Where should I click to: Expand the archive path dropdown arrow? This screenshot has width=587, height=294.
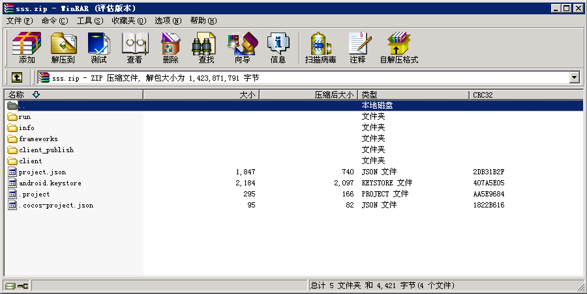[x=575, y=77]
